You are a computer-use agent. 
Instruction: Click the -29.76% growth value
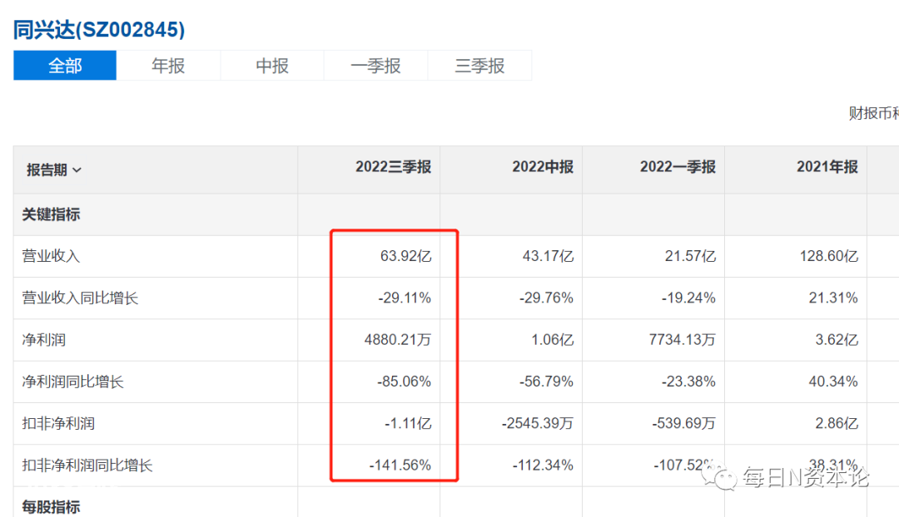tap(546, 298)
